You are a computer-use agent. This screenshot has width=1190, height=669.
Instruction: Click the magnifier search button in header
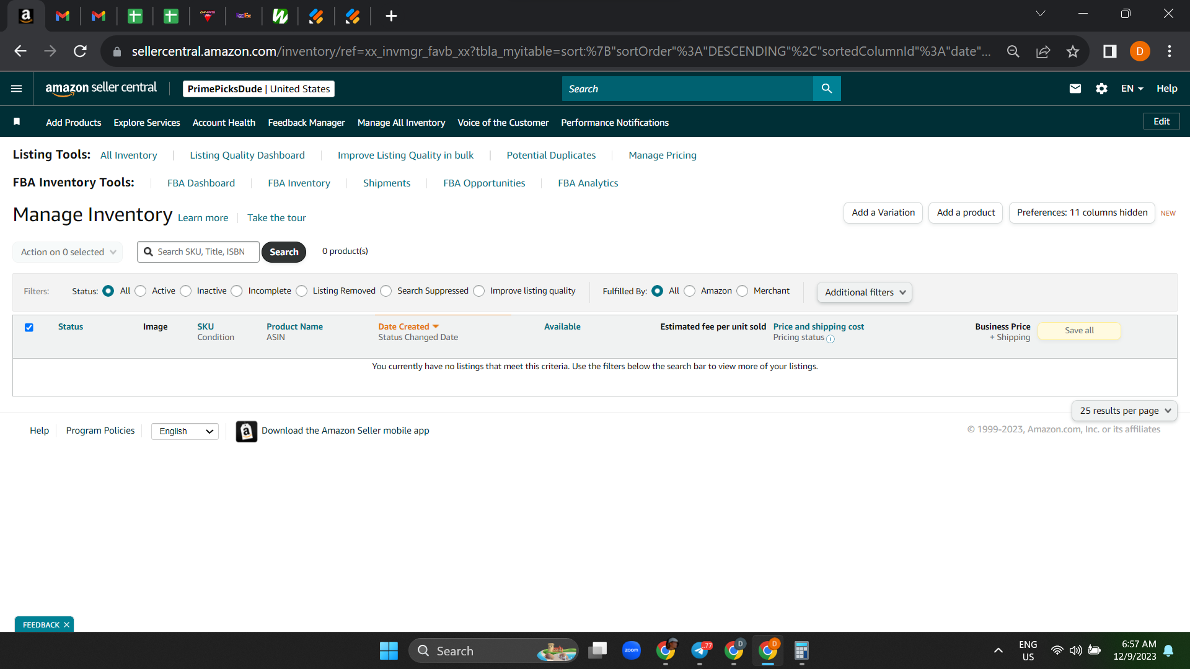pyautogui.click(x=827, y=89)
